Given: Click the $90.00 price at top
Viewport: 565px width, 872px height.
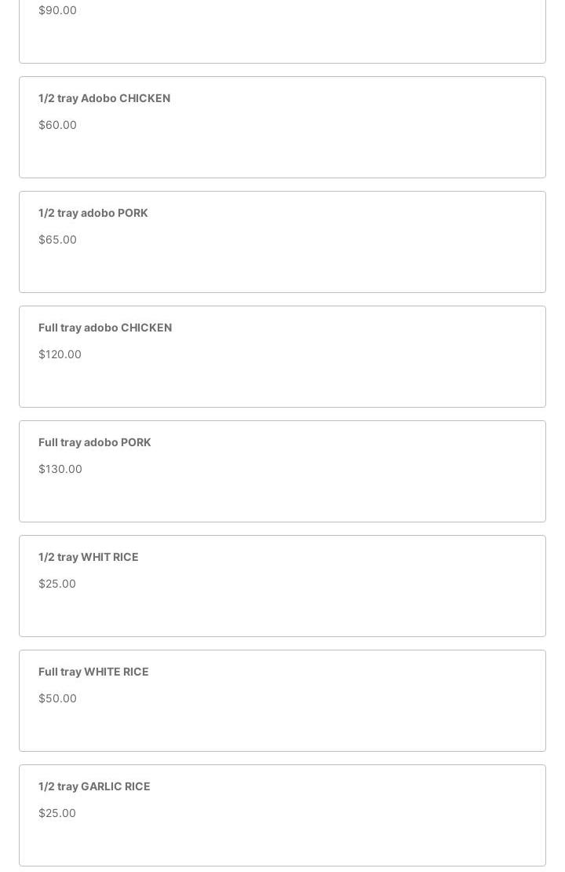Looking at the screenshot, I should [57, 10].
